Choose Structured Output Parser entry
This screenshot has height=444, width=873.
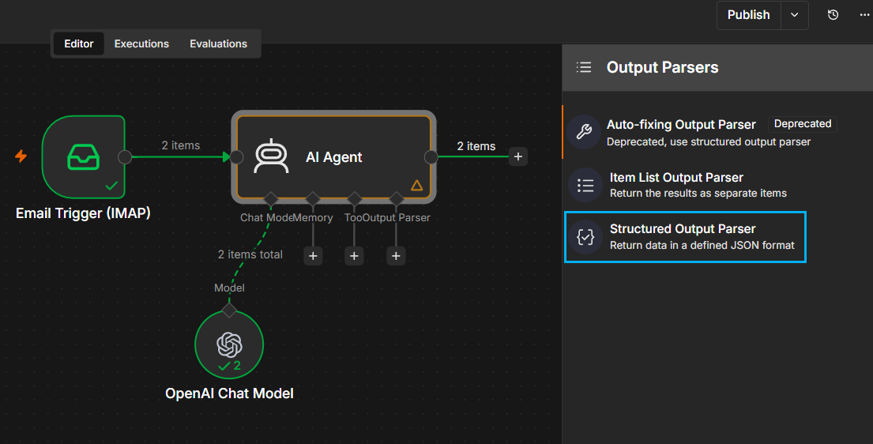coord(686,237)
